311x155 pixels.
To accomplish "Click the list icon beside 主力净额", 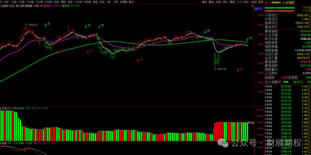I will (x=280, y=82).
